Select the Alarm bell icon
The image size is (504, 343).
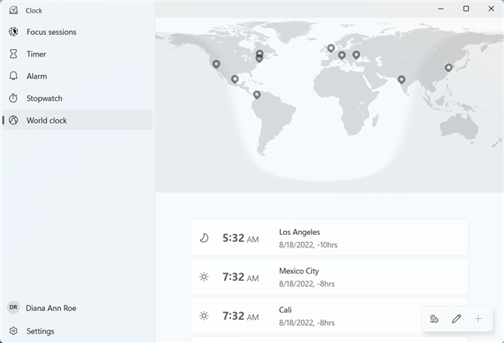coord(13,76)
